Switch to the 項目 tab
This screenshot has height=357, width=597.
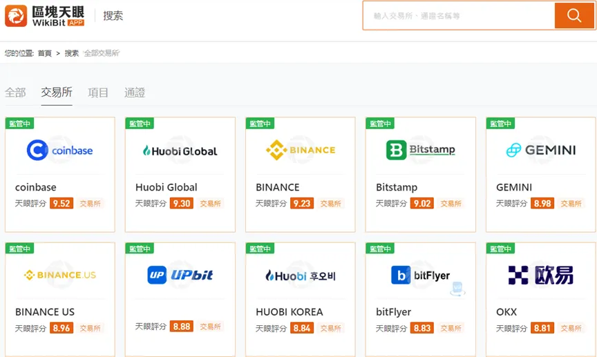[x=98, y=93]
